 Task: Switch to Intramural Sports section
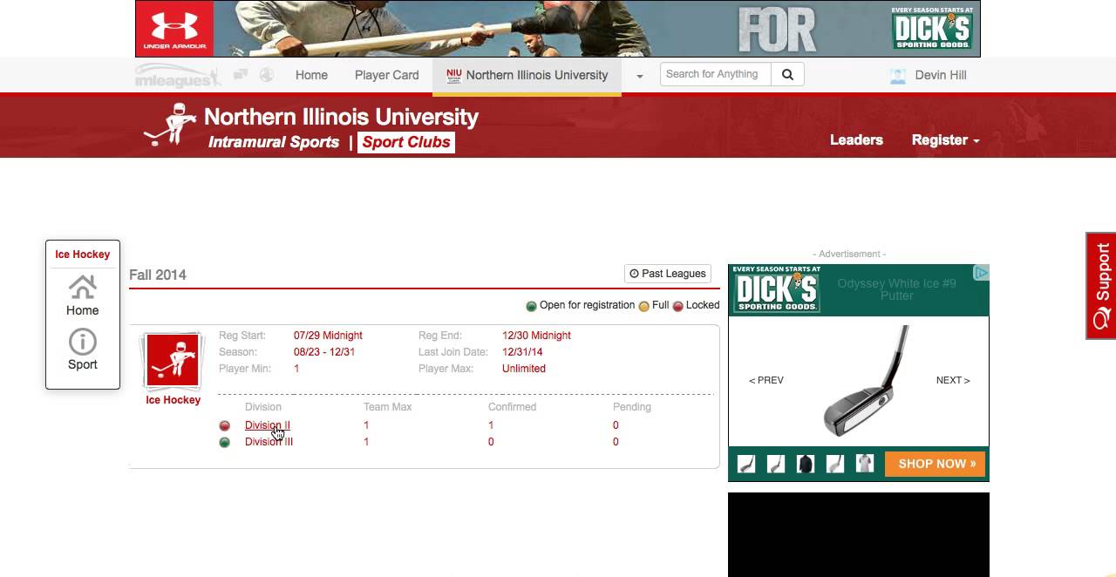(x=274, y=142)
